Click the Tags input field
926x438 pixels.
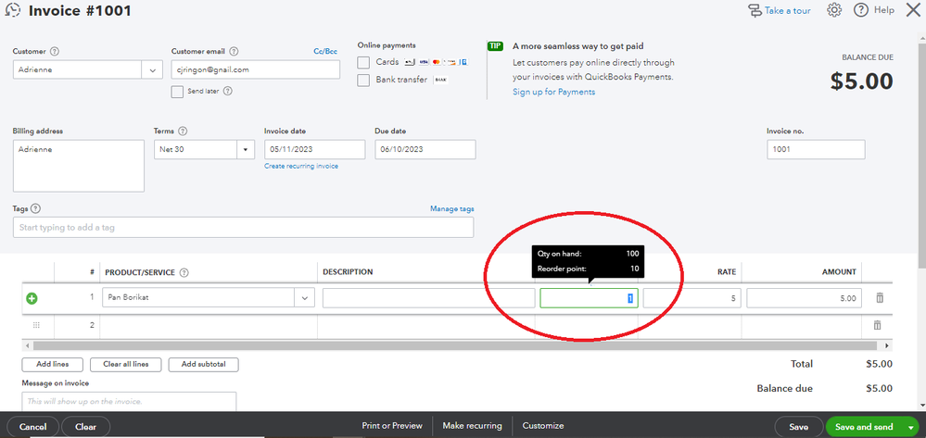(x=243, y=227)
